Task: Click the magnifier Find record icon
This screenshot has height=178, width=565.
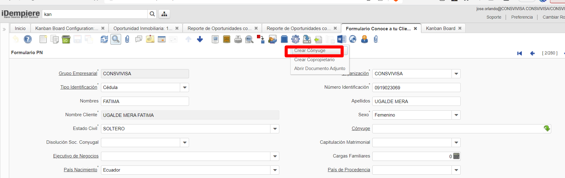Action: coord(116,39)
